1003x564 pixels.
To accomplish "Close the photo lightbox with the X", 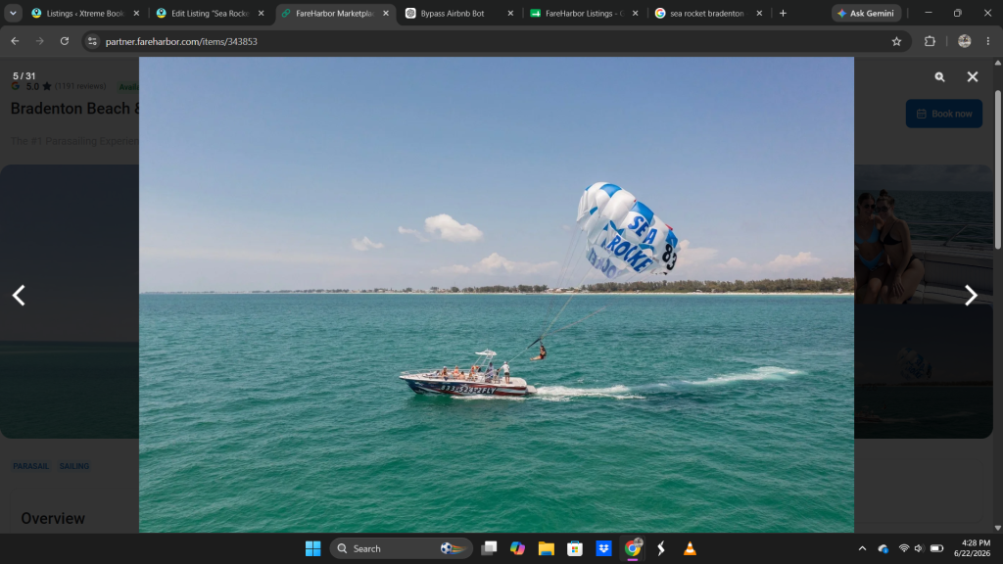I will point(973,76).
